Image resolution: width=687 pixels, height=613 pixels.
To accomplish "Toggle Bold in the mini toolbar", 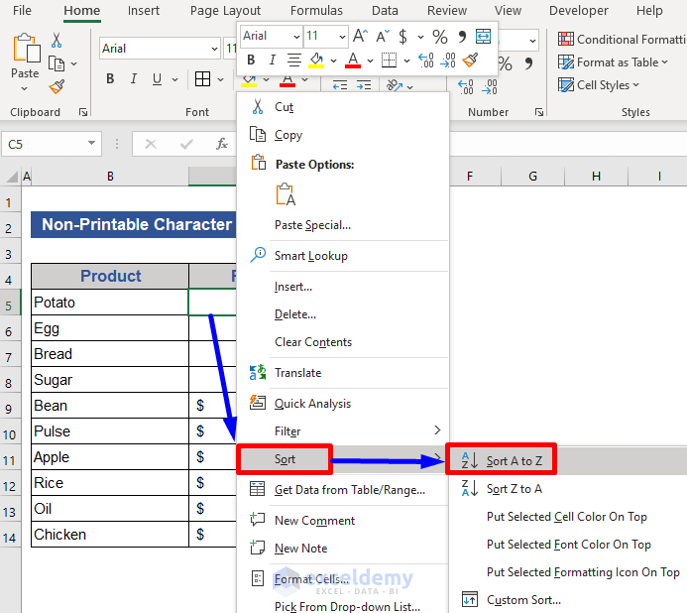I will coord(251,61).
